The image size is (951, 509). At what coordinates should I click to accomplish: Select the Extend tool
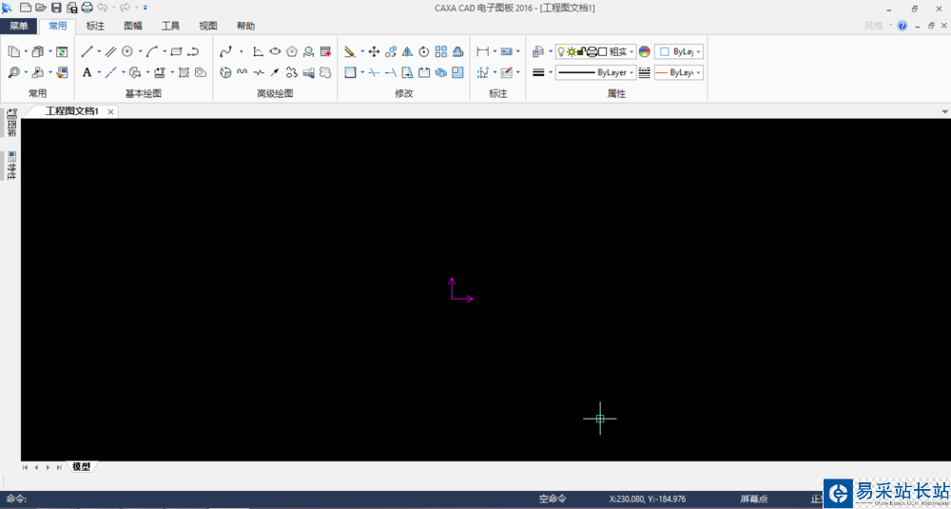(x=391, y=72)
